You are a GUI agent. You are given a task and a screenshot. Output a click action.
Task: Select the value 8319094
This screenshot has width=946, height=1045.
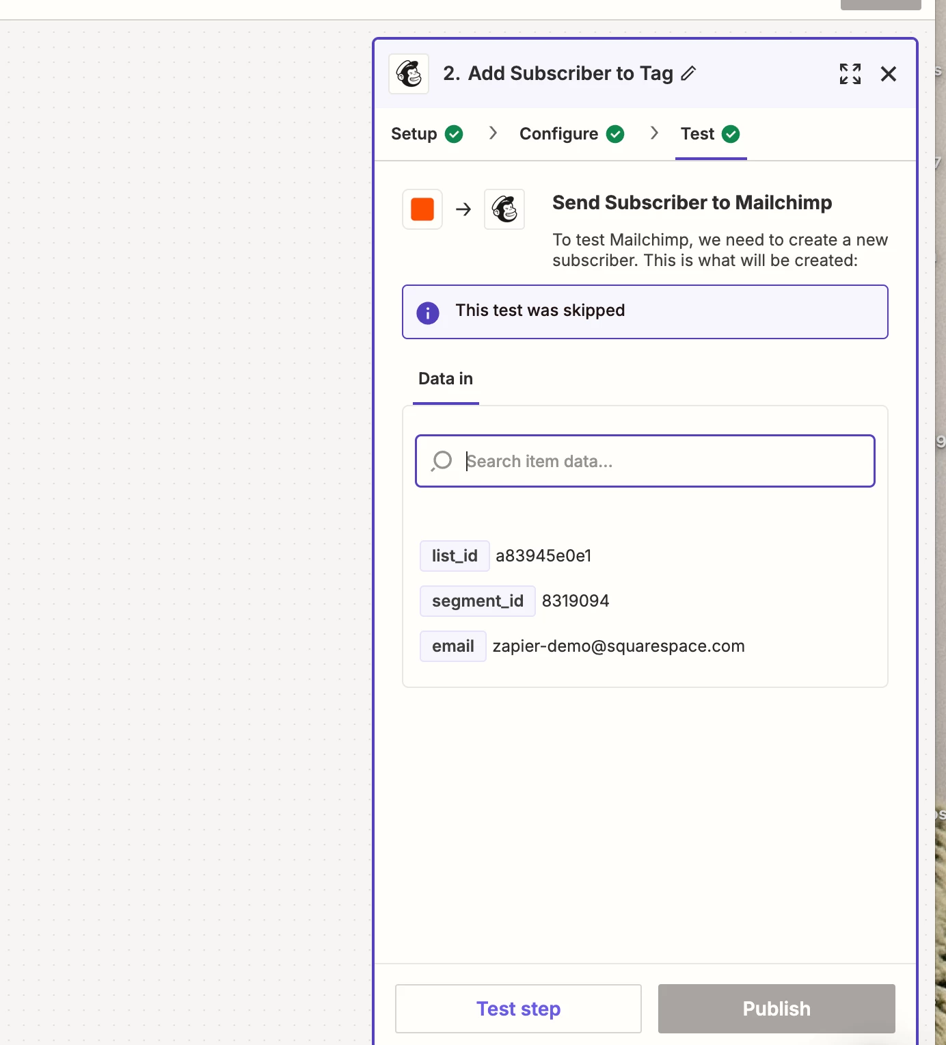[x=576, y=601]
